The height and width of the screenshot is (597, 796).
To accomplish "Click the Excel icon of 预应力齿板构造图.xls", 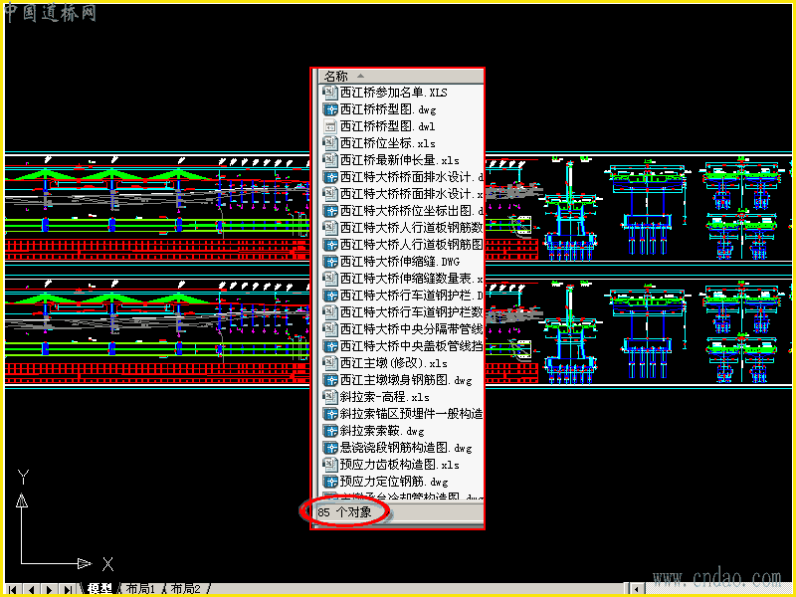I will click(330, 465).
